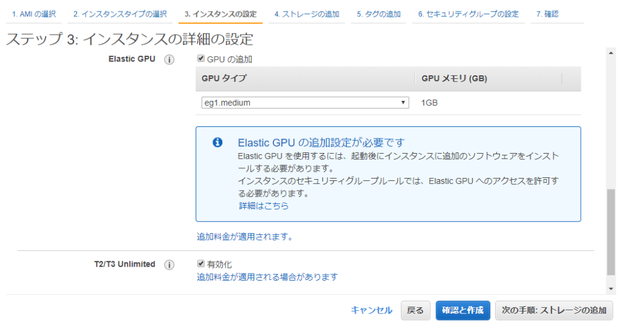Toggle the T2/T3 Unlimited 有効化 checkbox
Screen dimensions: 622x331
(201, 264)
